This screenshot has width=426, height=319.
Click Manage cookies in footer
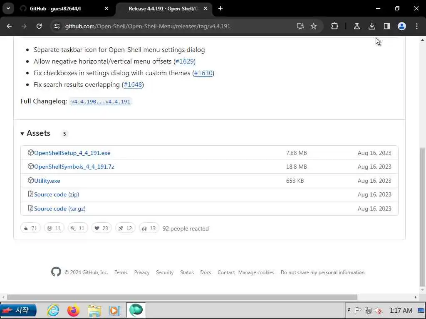256,272
